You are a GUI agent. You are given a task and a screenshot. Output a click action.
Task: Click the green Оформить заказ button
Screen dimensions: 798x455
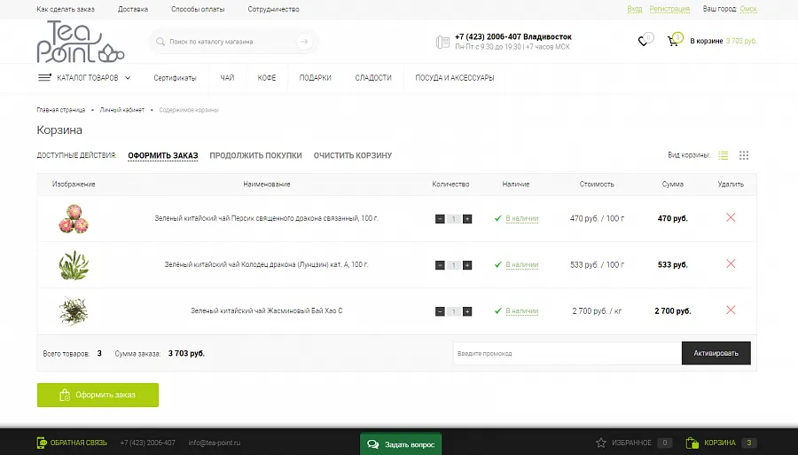point(98,395)
